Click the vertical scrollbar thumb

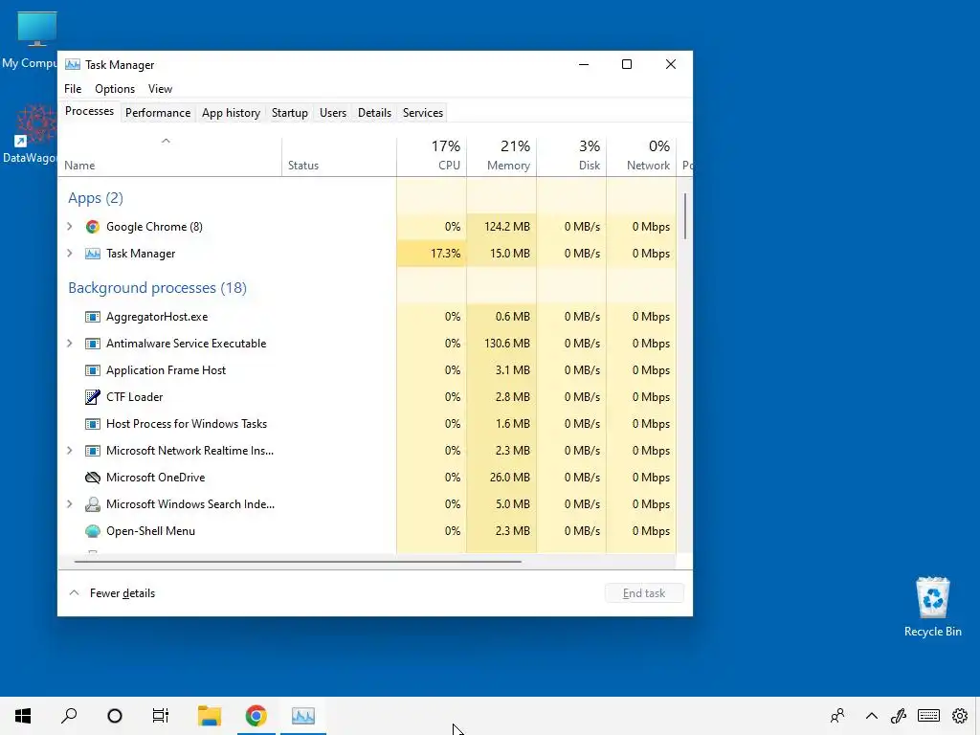point(685,216)
